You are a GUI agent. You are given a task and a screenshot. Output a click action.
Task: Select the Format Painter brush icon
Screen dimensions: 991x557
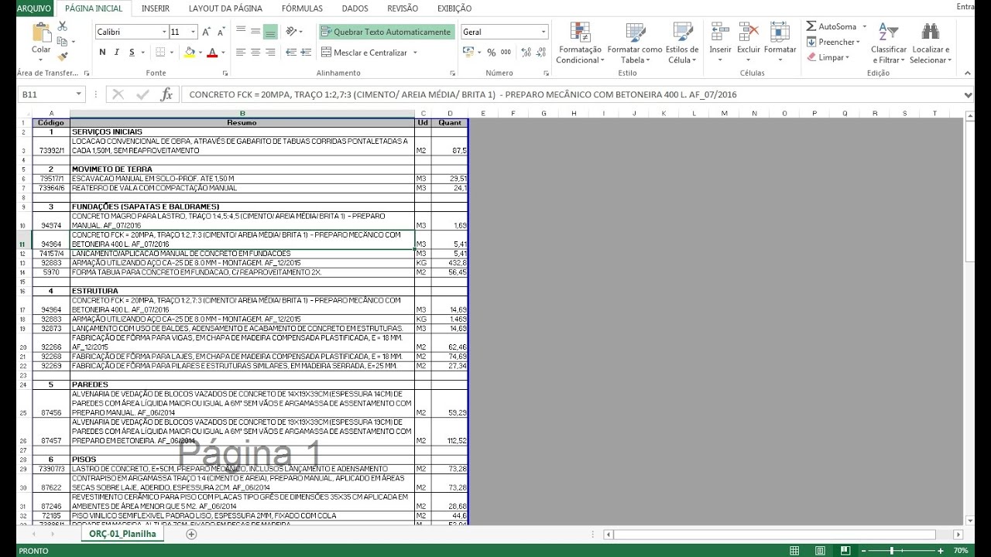(x=63, y=56)
